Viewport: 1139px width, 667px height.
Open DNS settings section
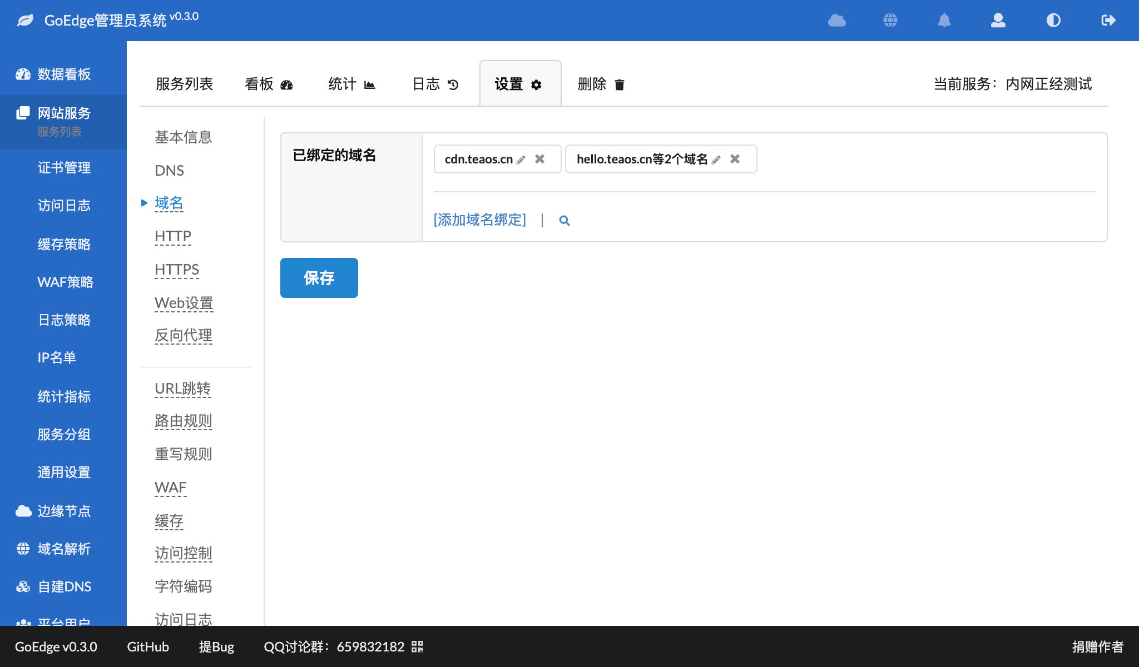pyautogui.click(x=169, y=171)
